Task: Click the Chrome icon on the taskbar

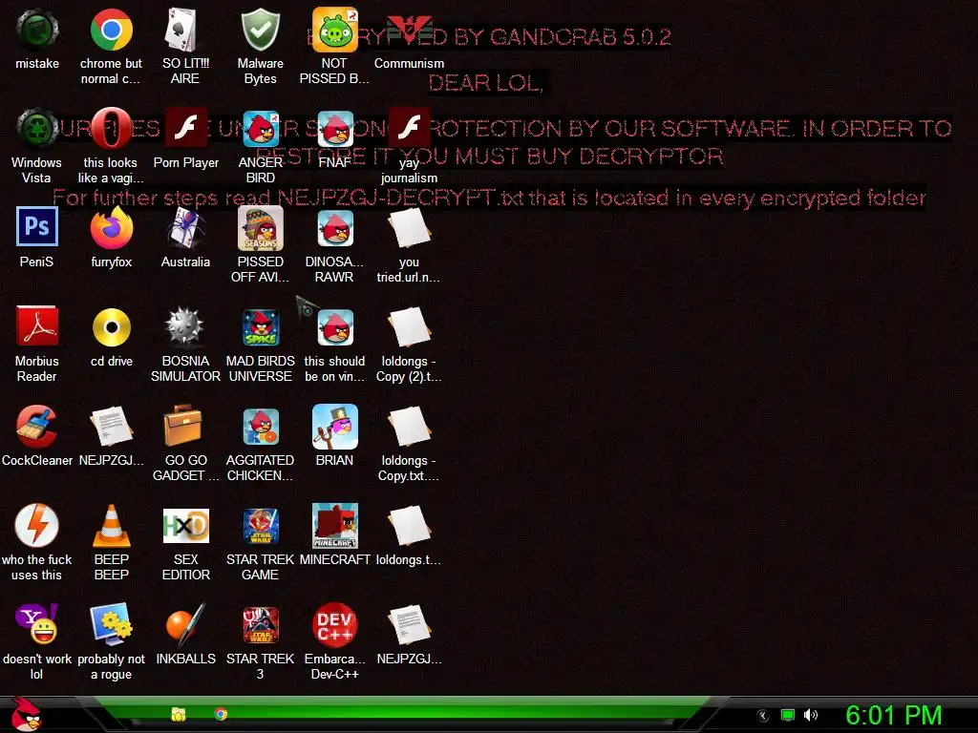Action: [221, 714]
